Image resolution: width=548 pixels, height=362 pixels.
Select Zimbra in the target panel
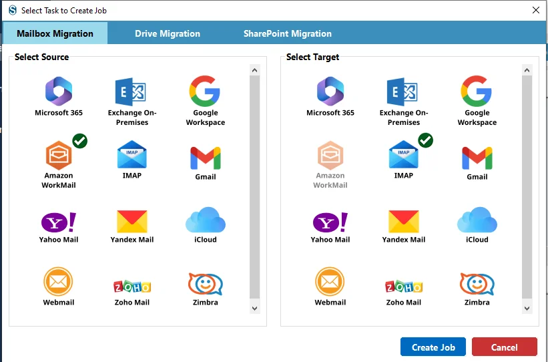[477, 290]
